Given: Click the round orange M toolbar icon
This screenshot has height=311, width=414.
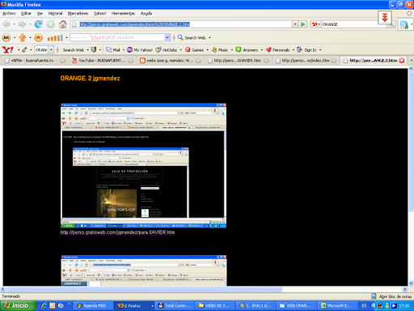Looking at the screenshot, I should pyautogui.click(x=6, y=37).
